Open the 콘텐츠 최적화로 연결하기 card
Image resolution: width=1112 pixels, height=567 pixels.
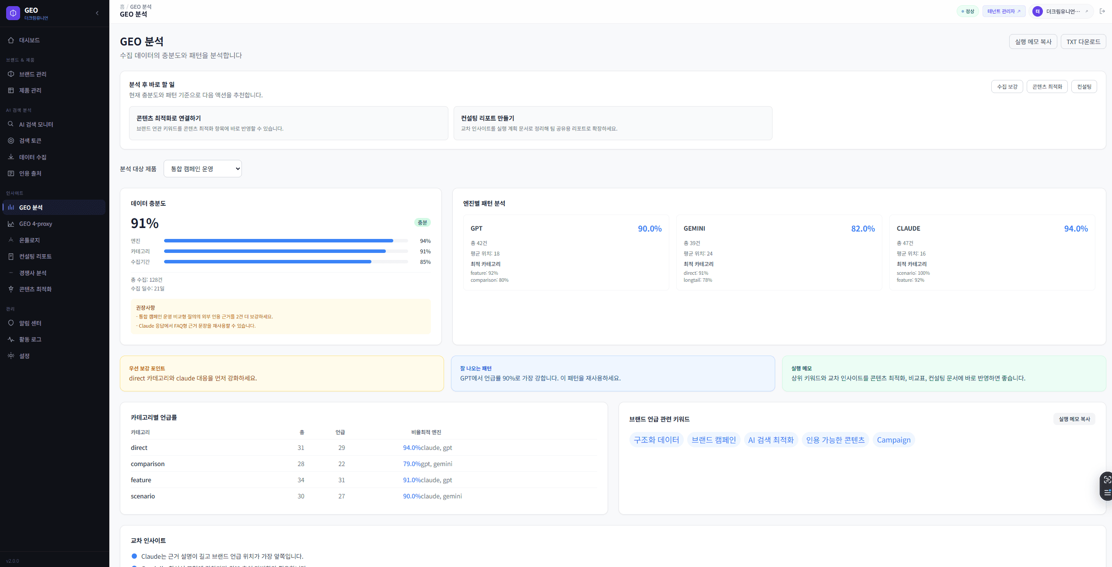289,123
